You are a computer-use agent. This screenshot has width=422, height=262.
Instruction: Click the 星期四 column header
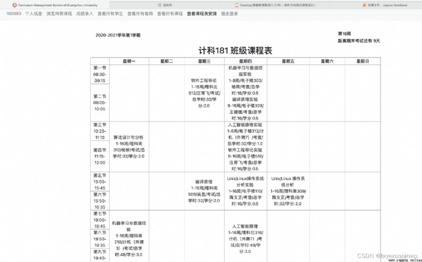pos(246,61)
